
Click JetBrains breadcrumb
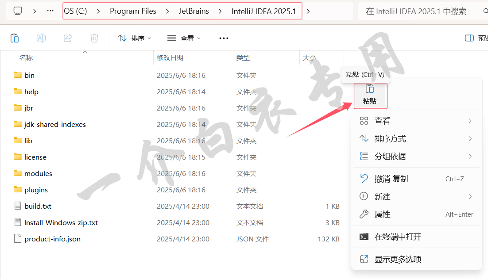194,11
